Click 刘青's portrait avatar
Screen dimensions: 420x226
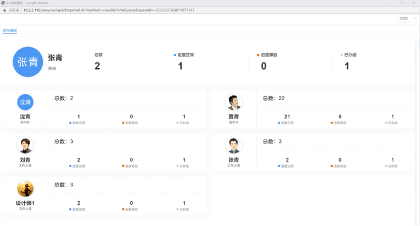tap(25, 146)
